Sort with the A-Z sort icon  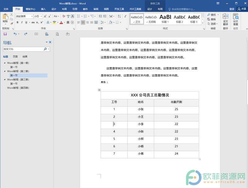pos(119,16)
